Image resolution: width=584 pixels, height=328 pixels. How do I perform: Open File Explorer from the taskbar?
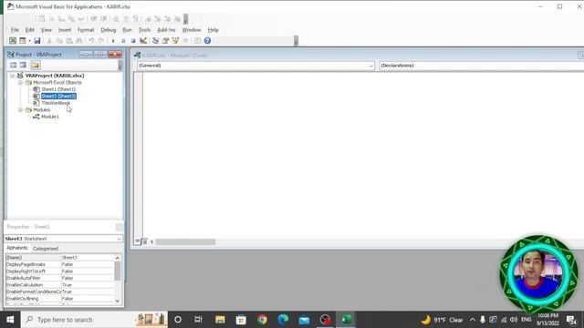click(x=220, y=320)
